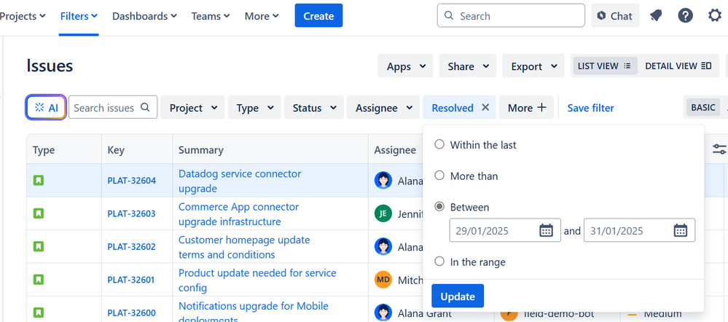Select the 'More than' radio option
Viewport: 728px width, 322px height.
click(439, 176)
